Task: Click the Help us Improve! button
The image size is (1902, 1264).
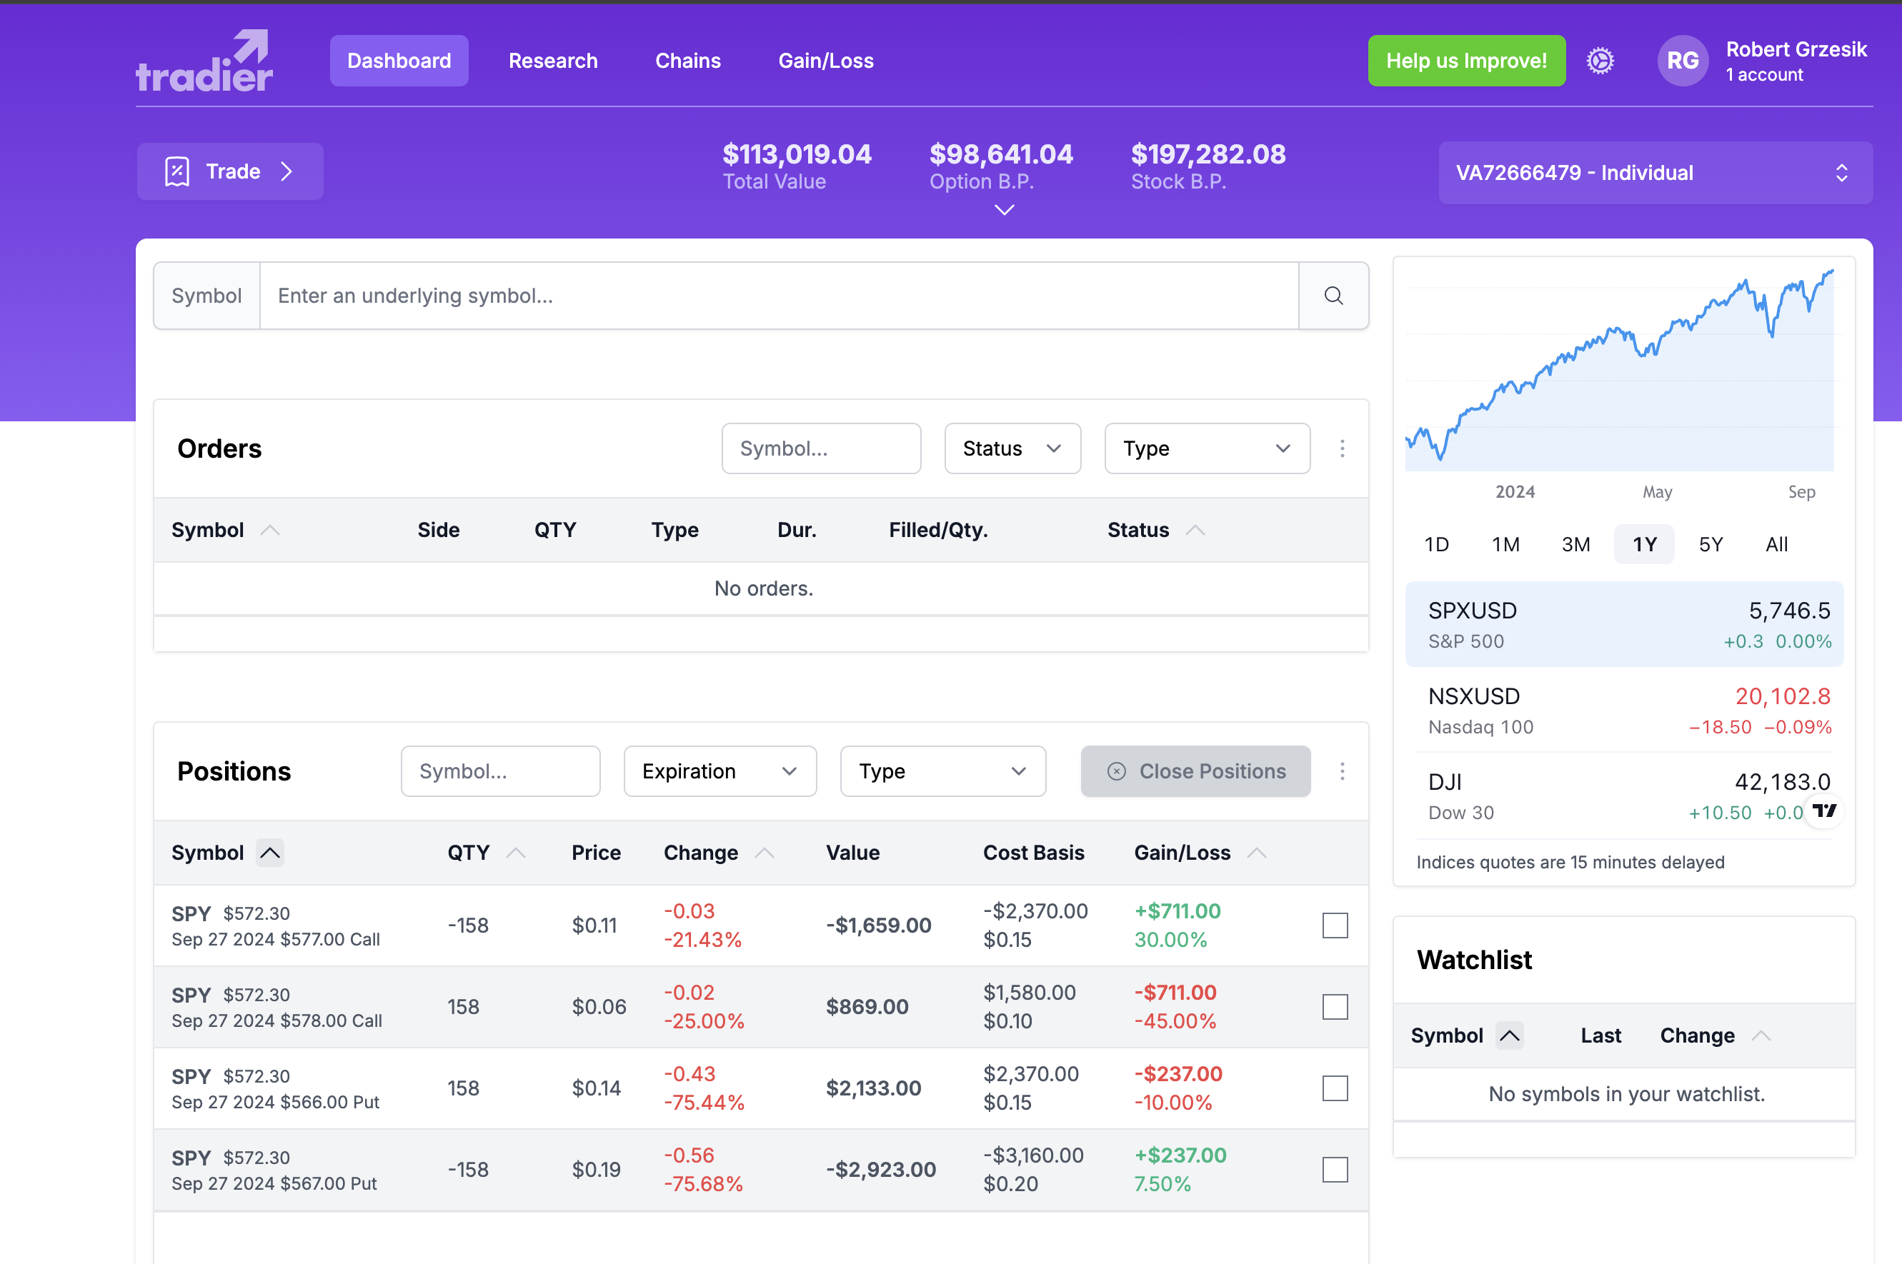Action: pos(1465,61)
